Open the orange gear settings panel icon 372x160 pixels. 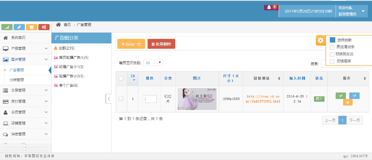(320, 41)
